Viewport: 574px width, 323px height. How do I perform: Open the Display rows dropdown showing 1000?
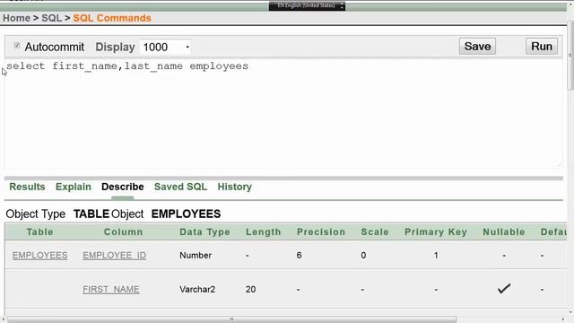click(x=165, y=47)
